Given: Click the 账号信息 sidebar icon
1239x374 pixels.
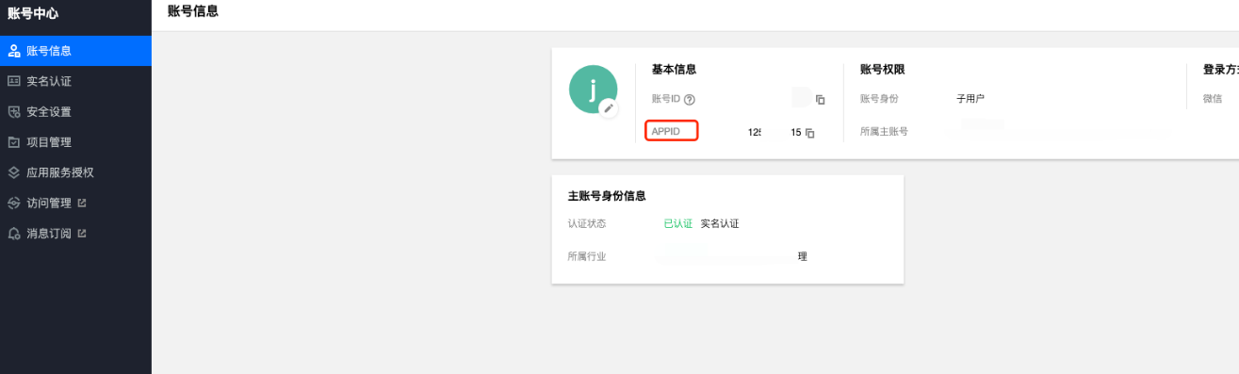Looking at the screenshot, I should (14, 51).
